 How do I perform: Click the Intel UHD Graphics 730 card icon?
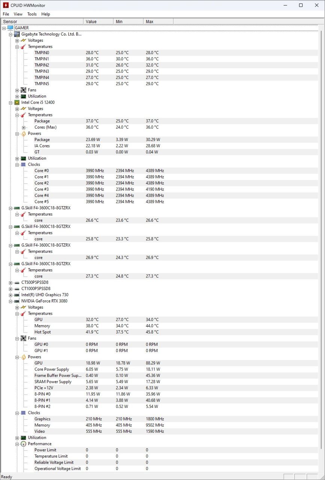point(17,295)
